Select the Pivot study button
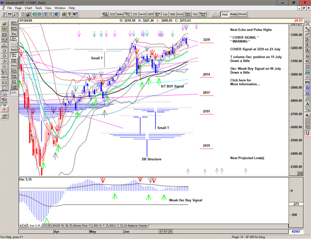This screenshot has width=311, height=239. [x=14, y=66]
